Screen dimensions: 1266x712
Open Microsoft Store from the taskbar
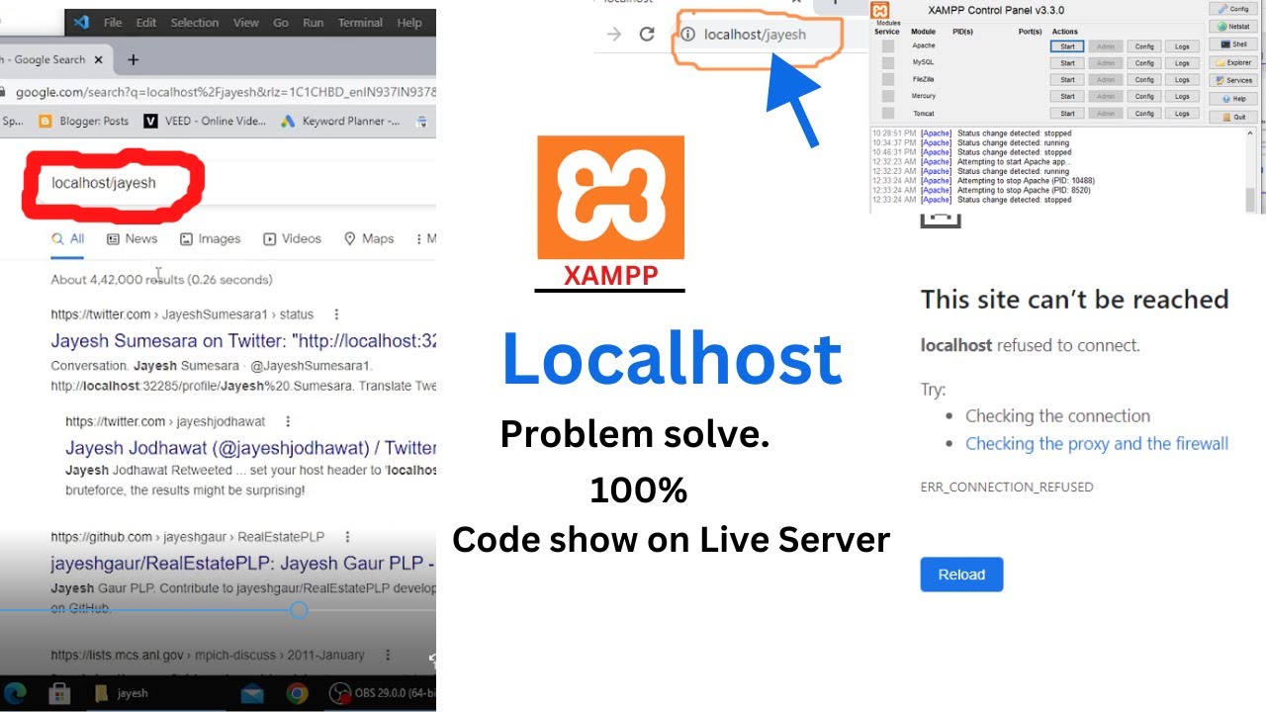point(58,693)
